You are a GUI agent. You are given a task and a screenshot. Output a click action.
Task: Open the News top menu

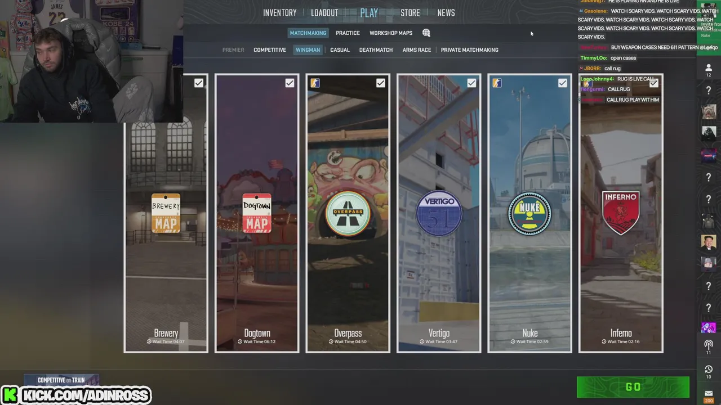click(446, 13)
